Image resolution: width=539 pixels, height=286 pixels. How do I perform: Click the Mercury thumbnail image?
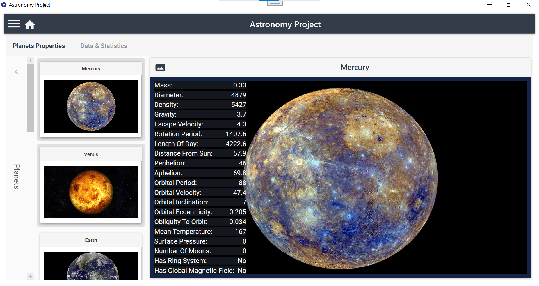pos(91,106)
